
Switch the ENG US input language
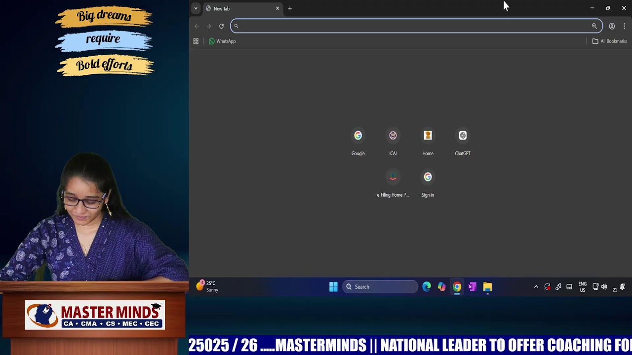(583, 287)
